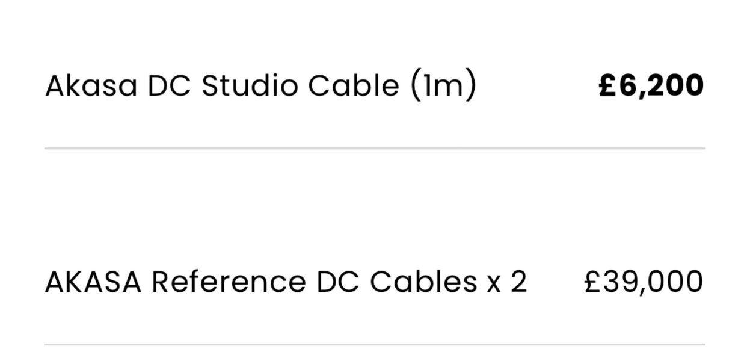Click the divider below Studio Cable row
Screen dimensions: 750x361
pos(374,148)
